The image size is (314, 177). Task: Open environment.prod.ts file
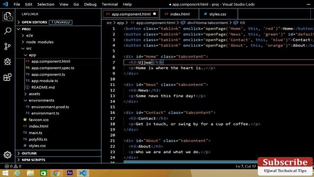tap(50, 107)
